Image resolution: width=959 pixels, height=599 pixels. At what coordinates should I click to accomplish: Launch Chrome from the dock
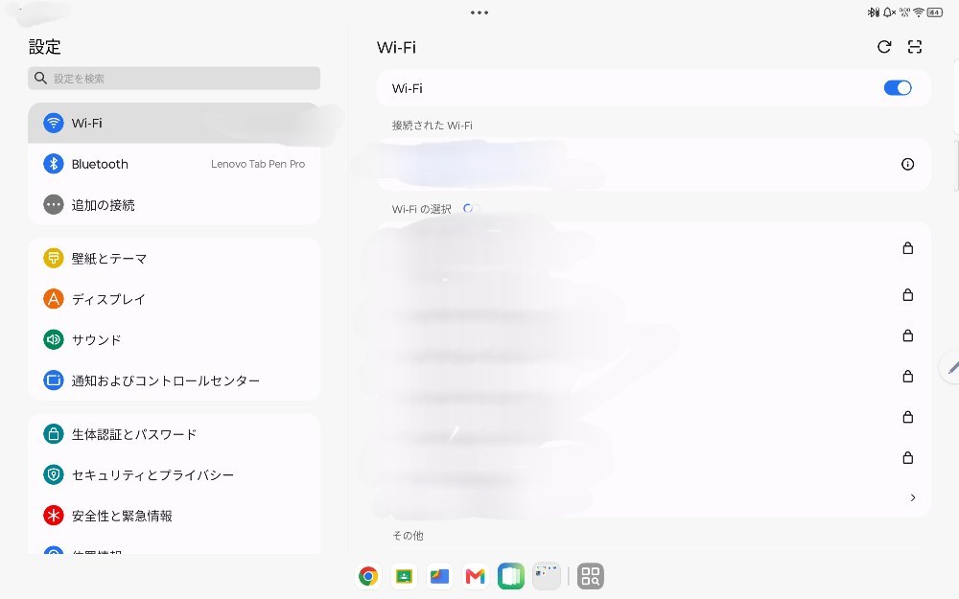(368, 576)
